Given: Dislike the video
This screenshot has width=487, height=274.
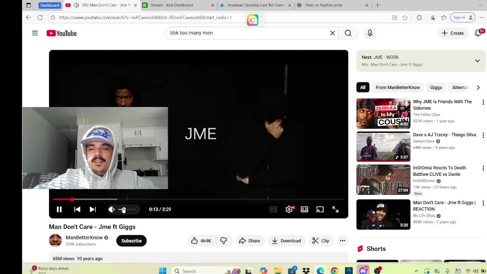Looking at the screenshot, I should (224, 241).
